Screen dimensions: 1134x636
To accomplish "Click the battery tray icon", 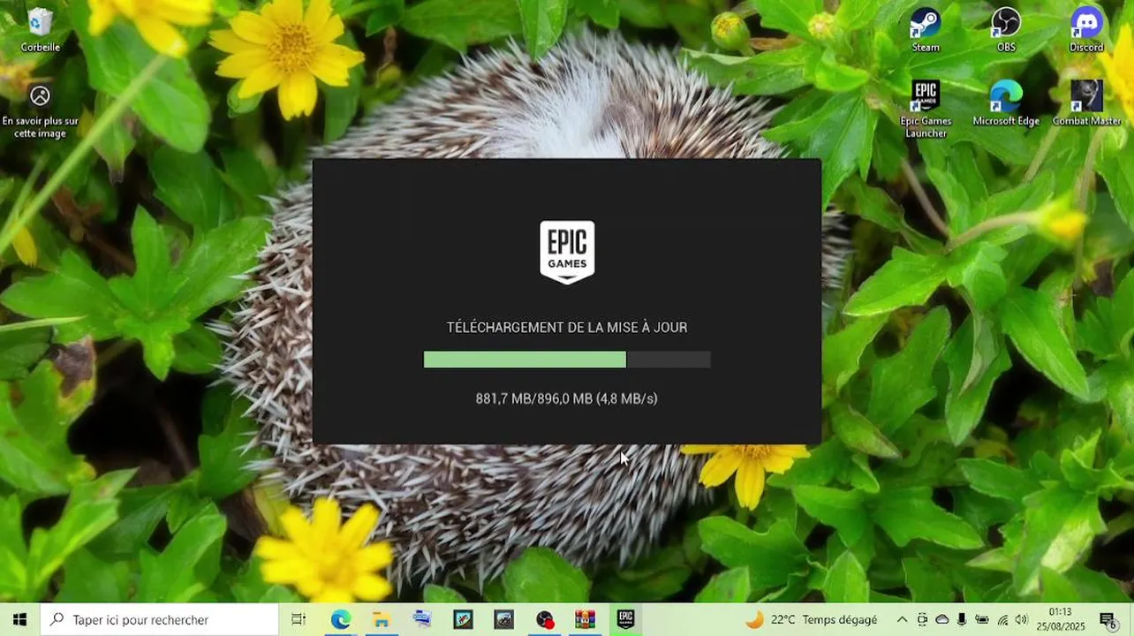I will [982, 619].
